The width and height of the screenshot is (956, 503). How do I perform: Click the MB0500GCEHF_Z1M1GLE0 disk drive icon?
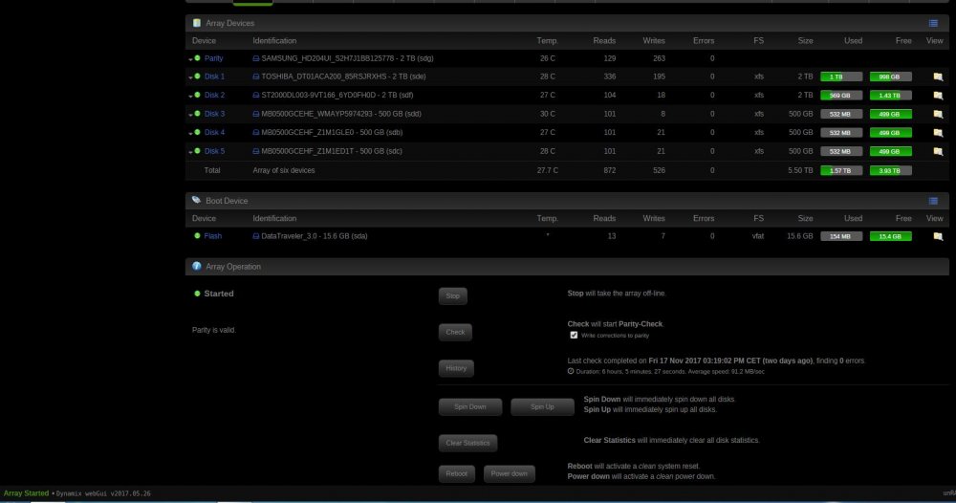click(256, 132)
